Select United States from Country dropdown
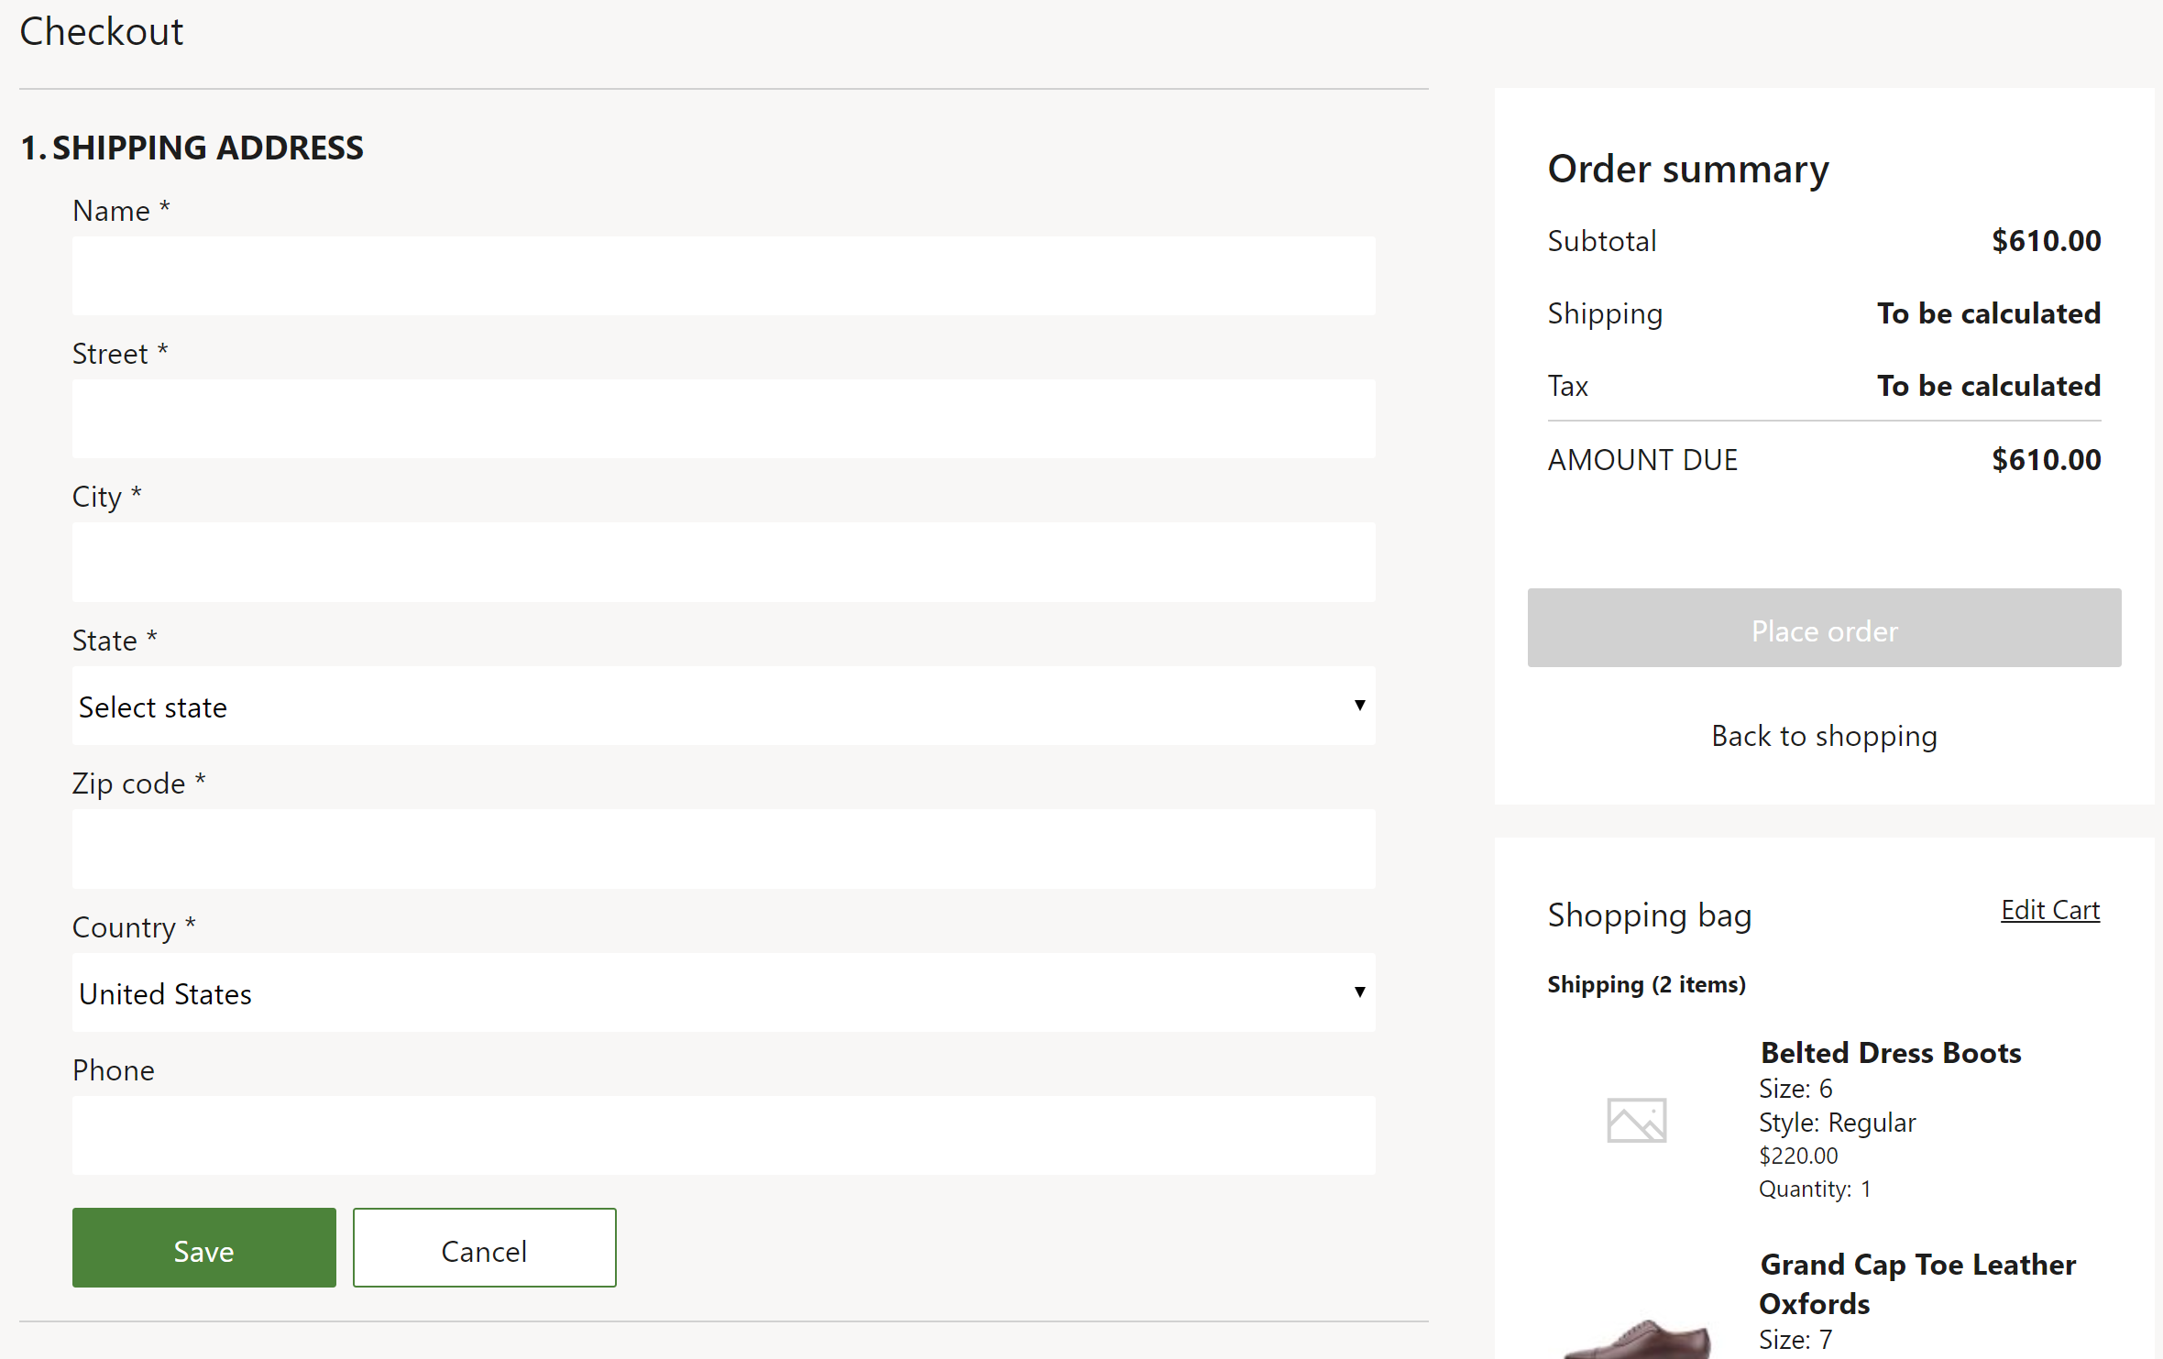 [725, 992]
